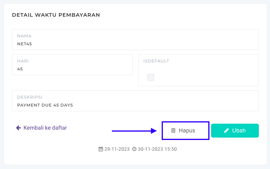Click the ISDEFAULT label text
The height and width of the screenshot is (169, 270).
(156, 61)
